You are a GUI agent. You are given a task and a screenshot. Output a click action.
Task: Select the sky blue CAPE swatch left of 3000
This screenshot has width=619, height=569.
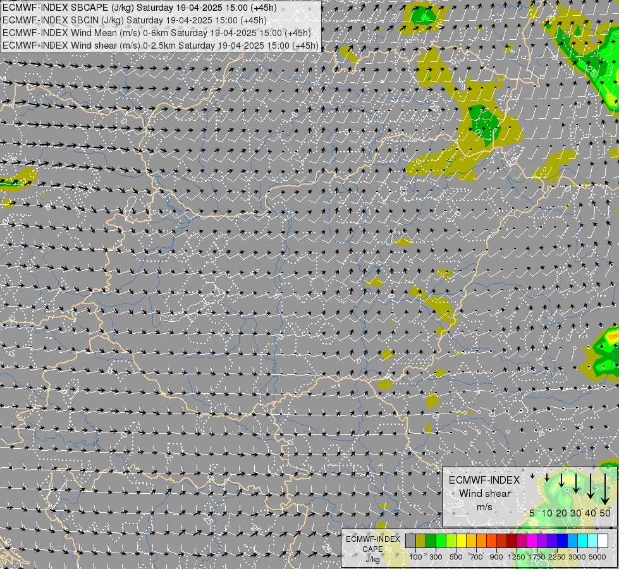click(572, 541)
